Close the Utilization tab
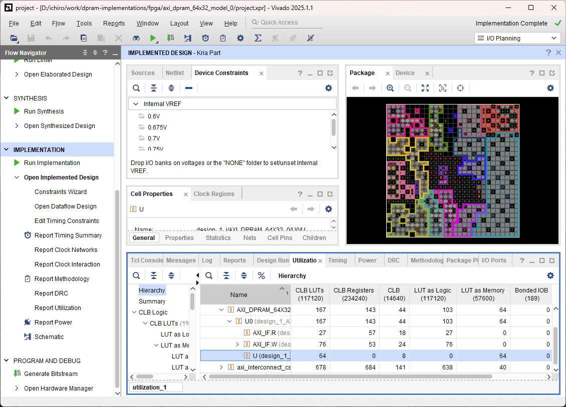Screen dimensions: 566x407 tap(320, 261)
